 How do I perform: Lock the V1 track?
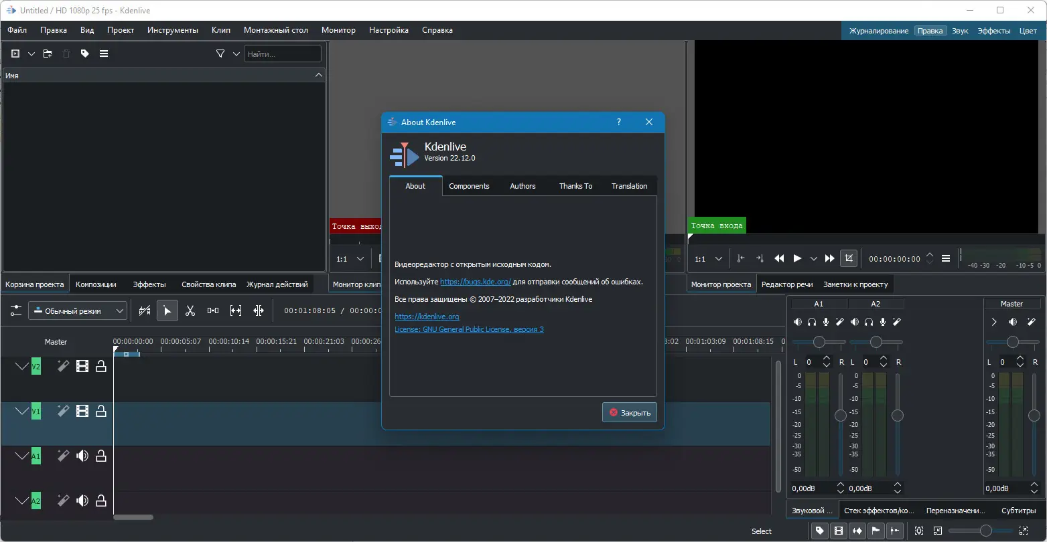point(101,411)
